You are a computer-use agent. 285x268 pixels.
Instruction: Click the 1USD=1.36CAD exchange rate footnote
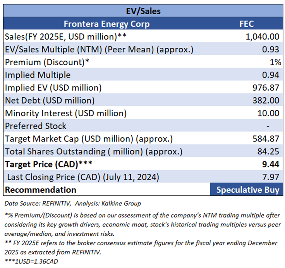point(31,261)
